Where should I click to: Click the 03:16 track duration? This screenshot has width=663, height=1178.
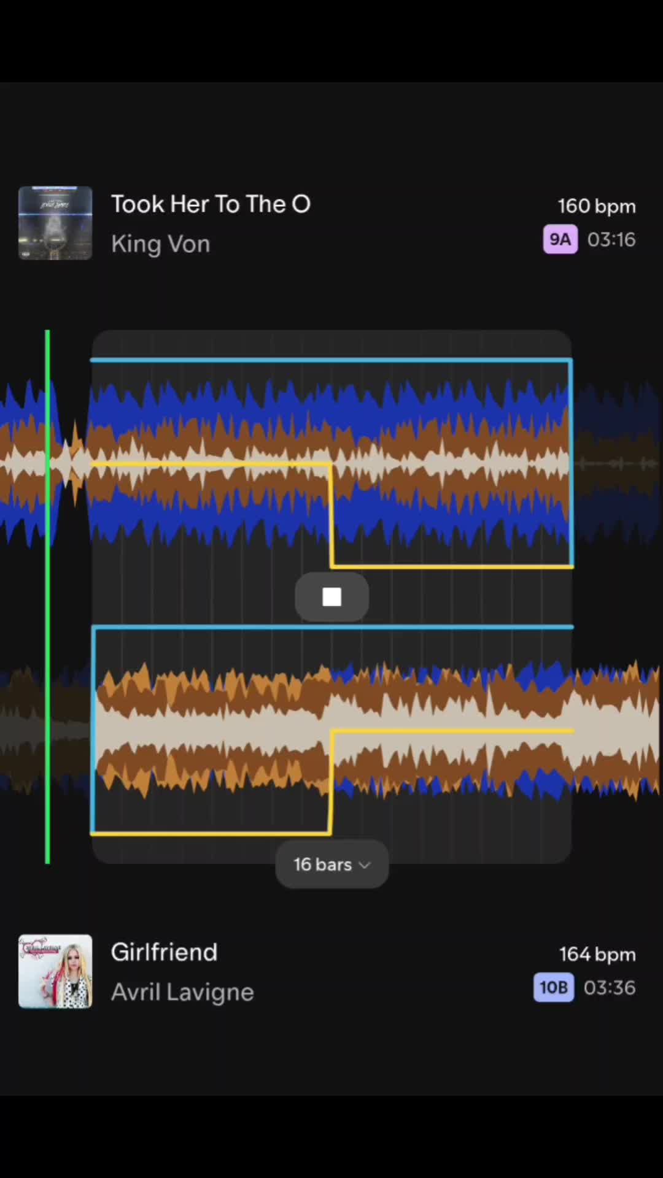611,239
